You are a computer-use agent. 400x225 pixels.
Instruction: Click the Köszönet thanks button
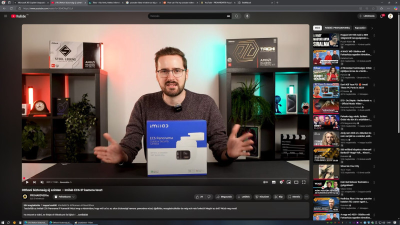pos(262,196)
